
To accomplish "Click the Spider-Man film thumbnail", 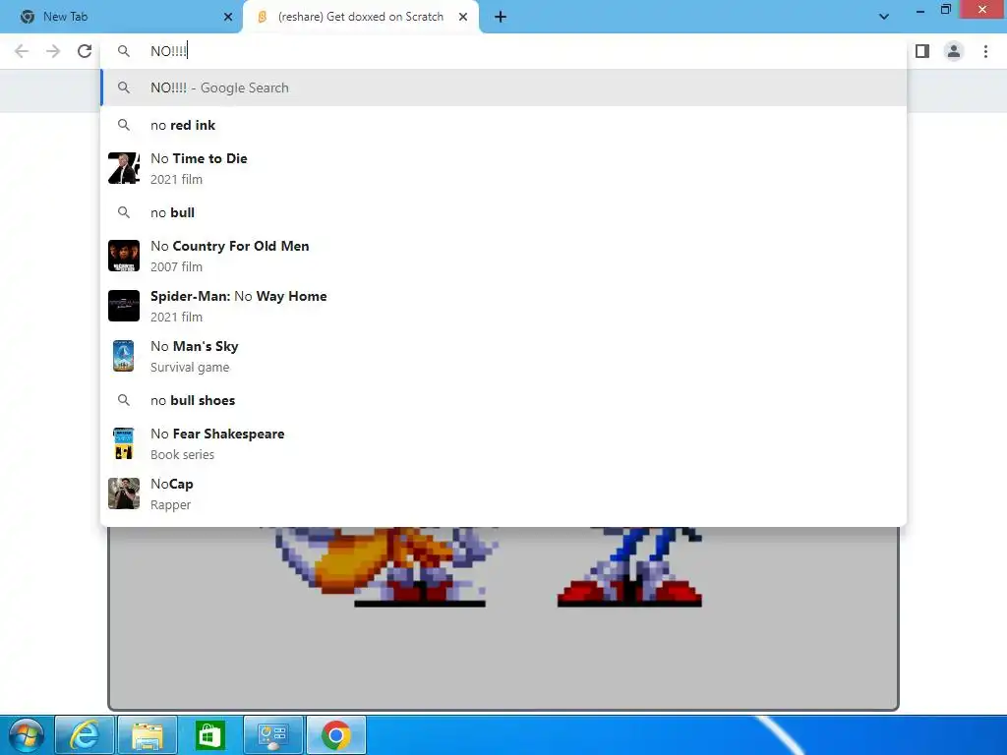I will 124,306.
